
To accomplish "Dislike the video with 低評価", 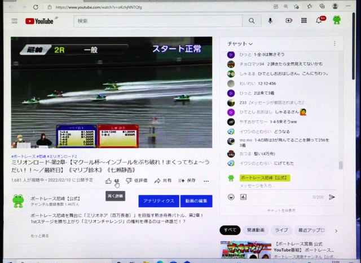I will (x=137, y=181).
